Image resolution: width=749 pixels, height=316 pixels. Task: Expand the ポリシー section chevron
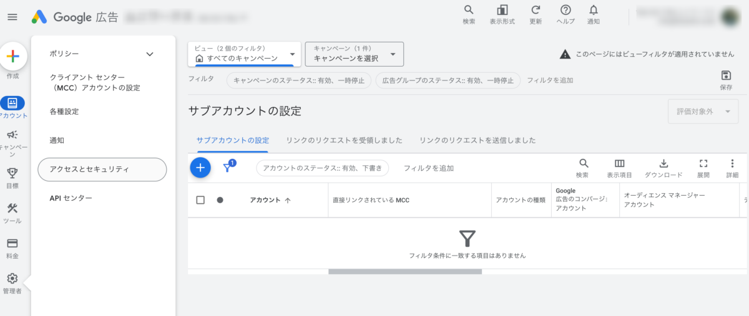[x=150, y=54]
